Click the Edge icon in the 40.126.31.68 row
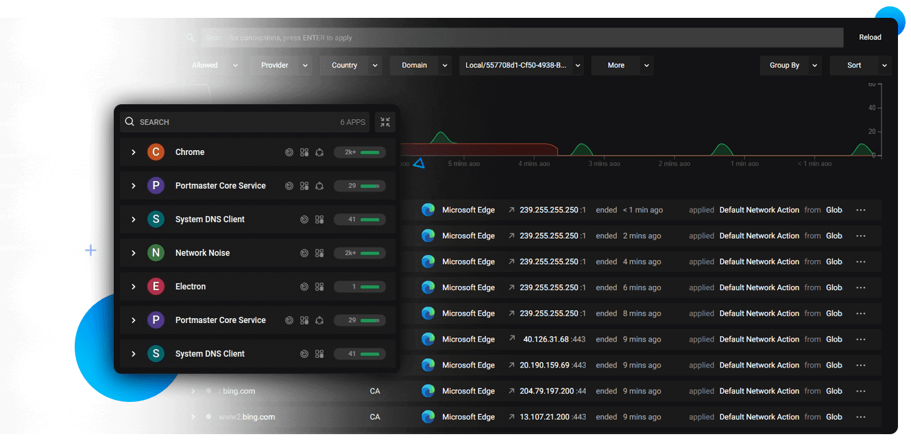This screenshot has height=441, width=911. pyautogui.click(x=428, y=339)
